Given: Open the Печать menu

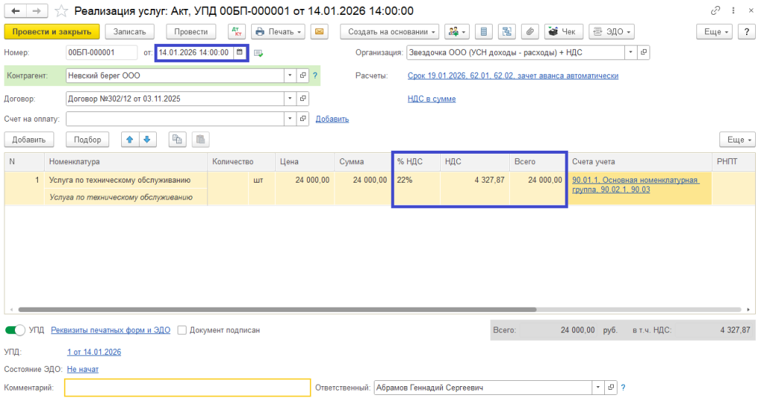Looking at the screenshot, I should [x=278, y=32].
